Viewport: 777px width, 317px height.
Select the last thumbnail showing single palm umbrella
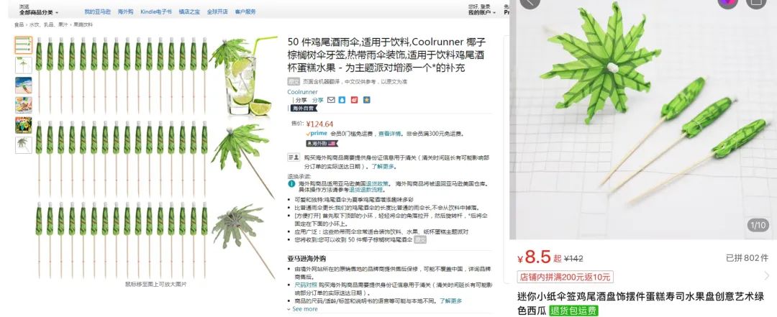click(23, 144)
